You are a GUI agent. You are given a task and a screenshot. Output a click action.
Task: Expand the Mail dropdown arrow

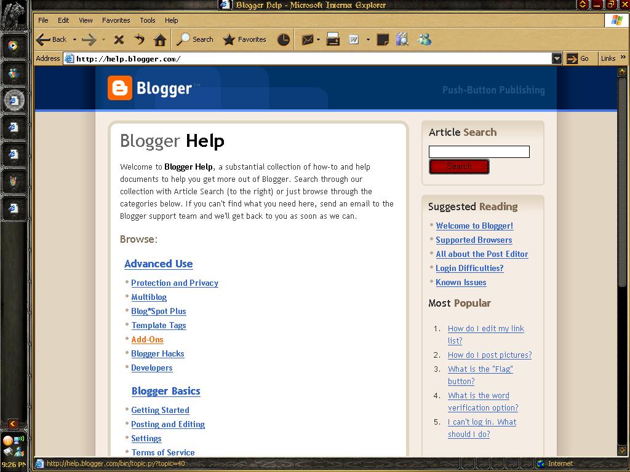(318, 39)
